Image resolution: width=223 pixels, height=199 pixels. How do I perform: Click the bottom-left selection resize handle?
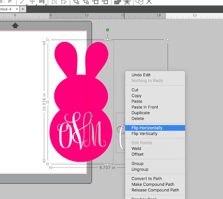[47, 164]
